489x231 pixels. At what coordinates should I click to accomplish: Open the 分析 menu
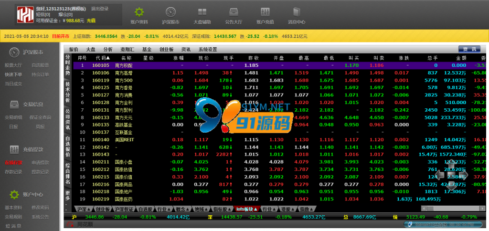pos(108,49)
